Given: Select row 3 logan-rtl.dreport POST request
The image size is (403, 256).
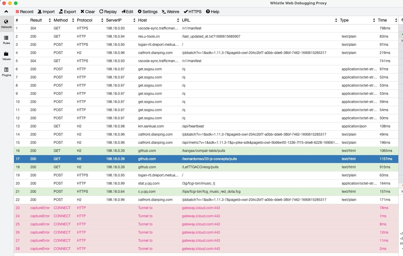Looking at the screenshot, I should click(x=206, y=45).
